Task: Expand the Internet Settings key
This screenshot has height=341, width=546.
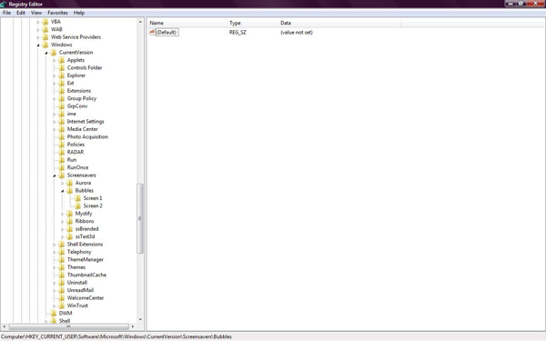Action: [x=55, y=122]
